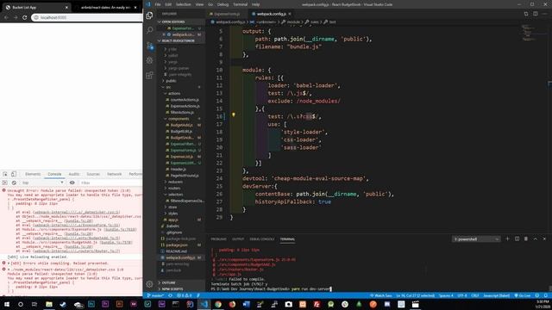The height and width of the screenshot is (310, 552).
Task: Split the editor to the right
Action: (x=535, y=14)
